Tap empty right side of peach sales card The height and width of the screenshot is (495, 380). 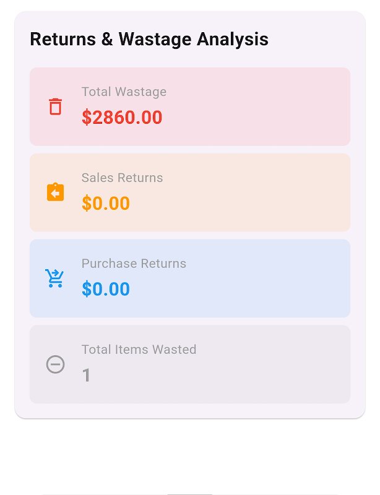coord(279,192)
